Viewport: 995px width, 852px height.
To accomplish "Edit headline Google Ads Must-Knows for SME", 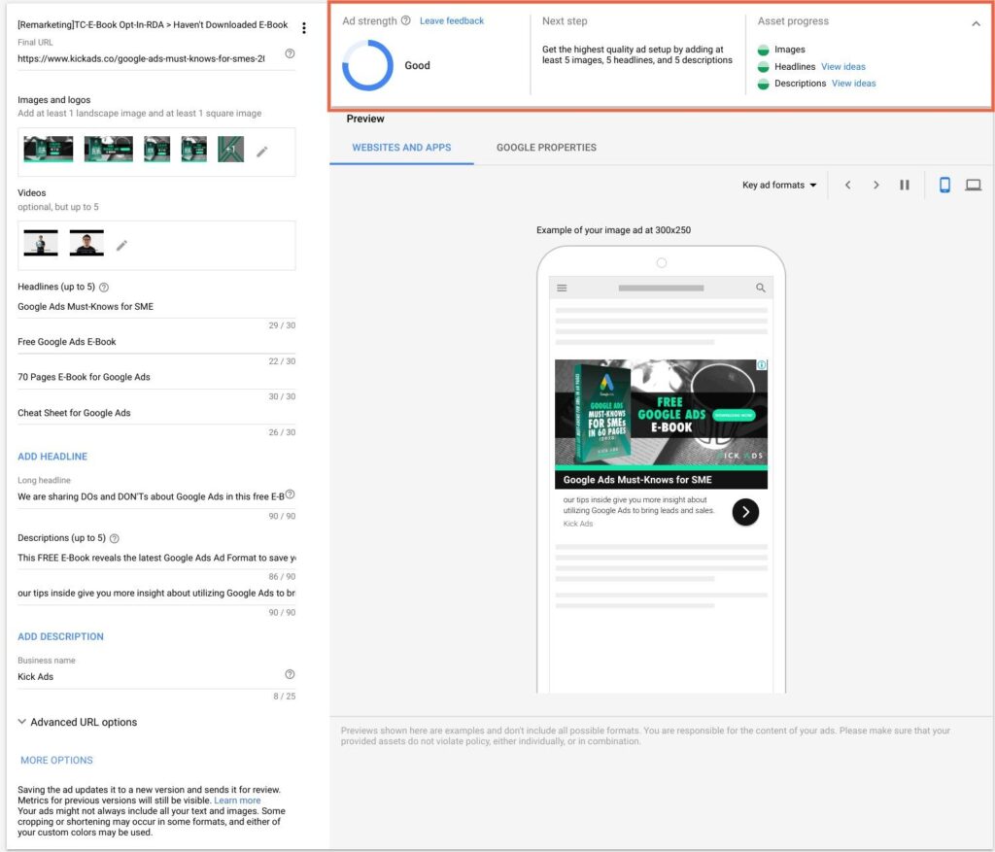I will click(156, 306).
